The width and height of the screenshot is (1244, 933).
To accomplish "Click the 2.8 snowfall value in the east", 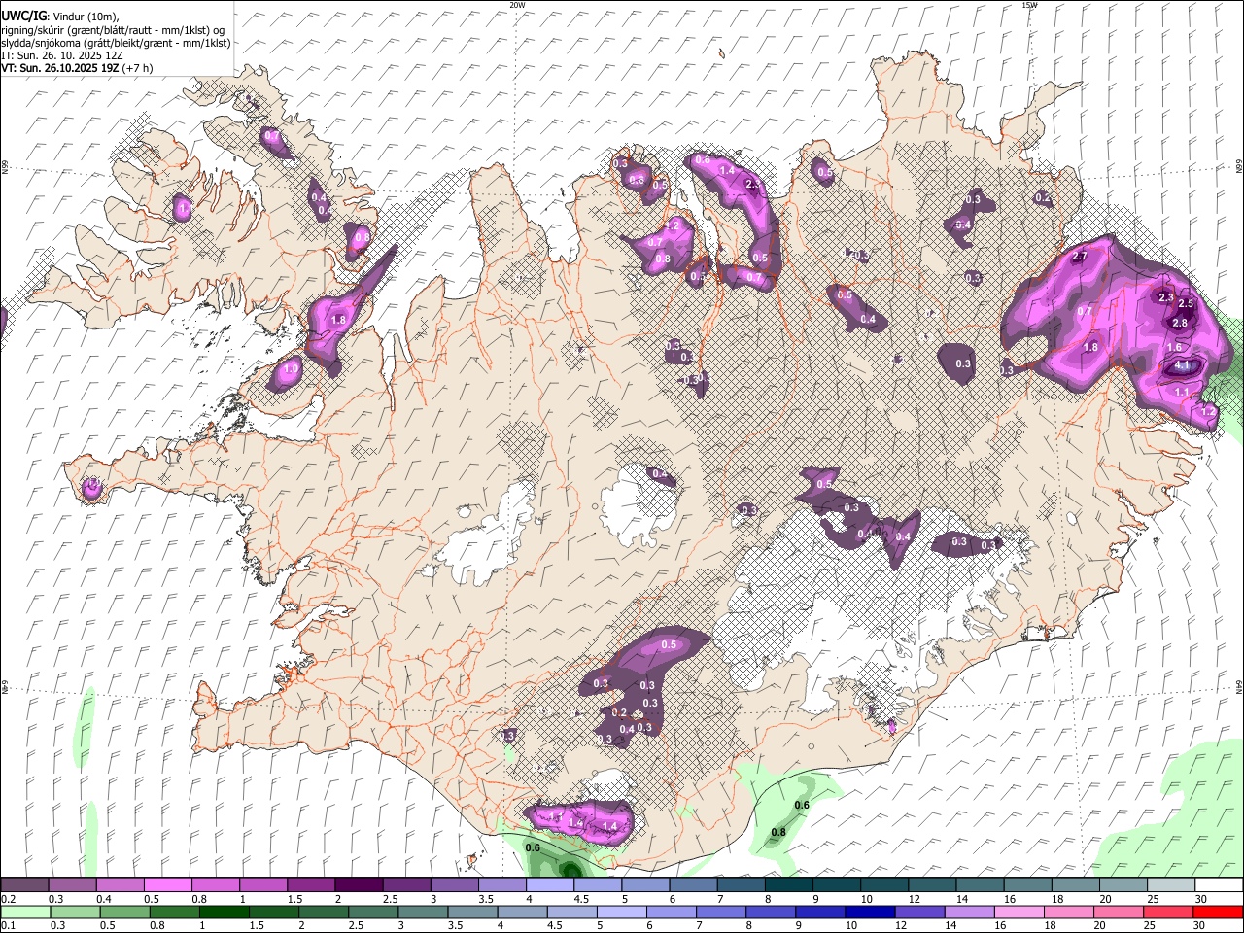I will [1180, 323].
